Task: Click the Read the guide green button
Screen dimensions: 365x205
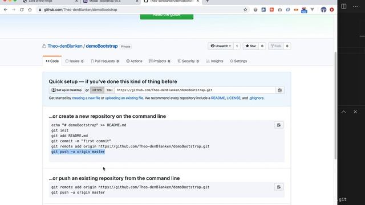Action: 167,16
